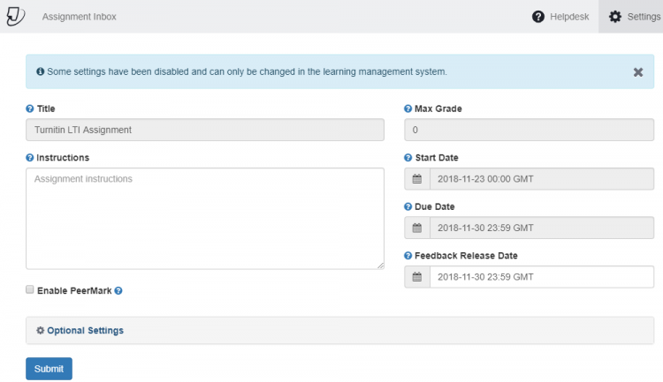Dismiss the disabled settings info banner
The image size is (663, 382).
pyautogui.click(x=637, y=72)
